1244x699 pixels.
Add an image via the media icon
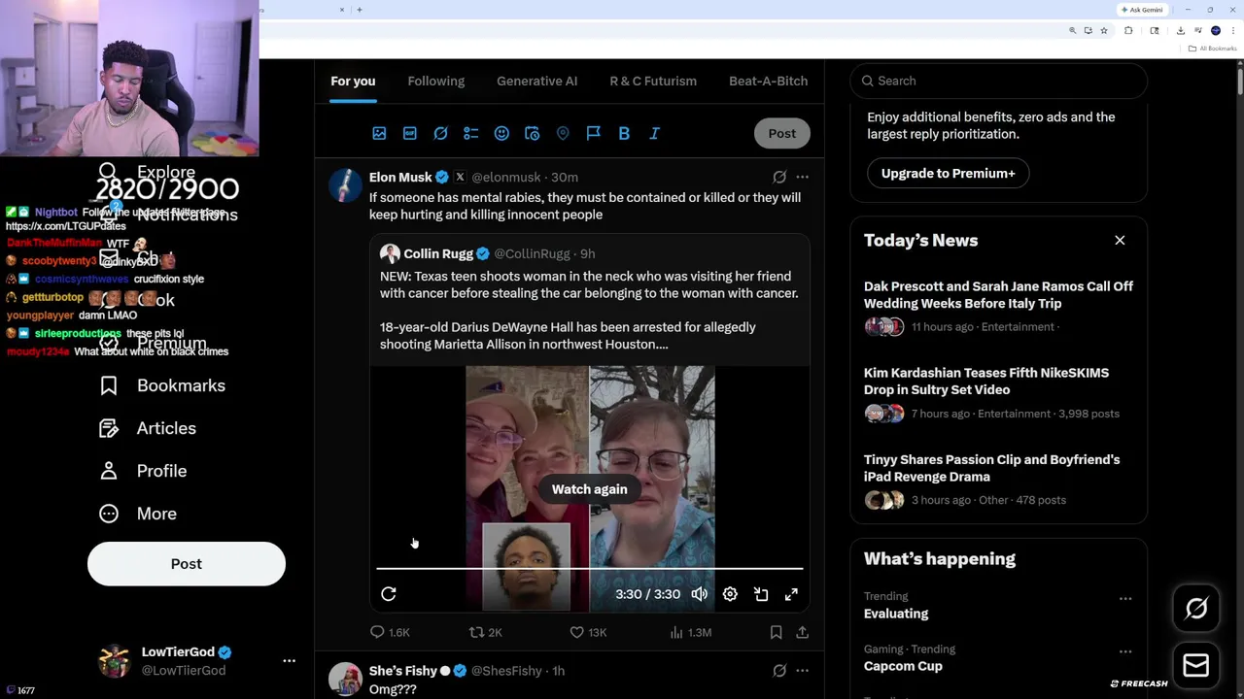click(x=379, y=133)
